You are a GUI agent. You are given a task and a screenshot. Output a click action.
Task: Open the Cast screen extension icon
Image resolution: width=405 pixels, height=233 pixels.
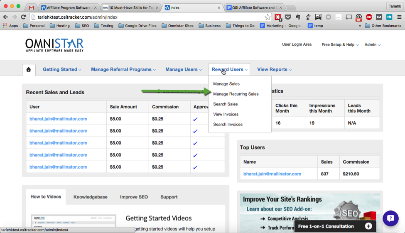[349, 17]
